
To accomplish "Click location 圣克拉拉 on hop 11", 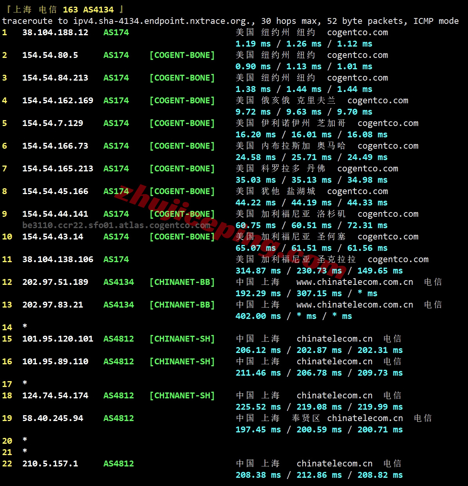I will pos(336,259).
